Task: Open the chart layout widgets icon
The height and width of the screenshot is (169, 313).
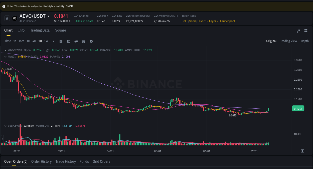Action: pos(306,31)
